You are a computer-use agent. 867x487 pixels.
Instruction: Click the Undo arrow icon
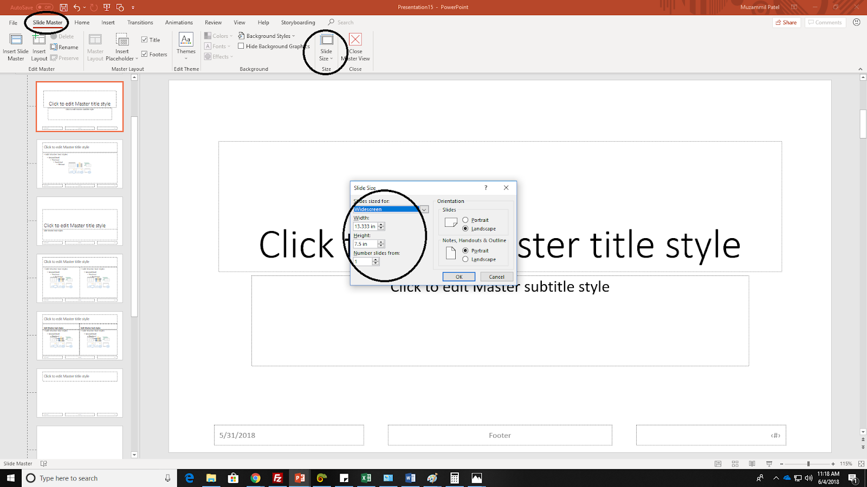76,8
